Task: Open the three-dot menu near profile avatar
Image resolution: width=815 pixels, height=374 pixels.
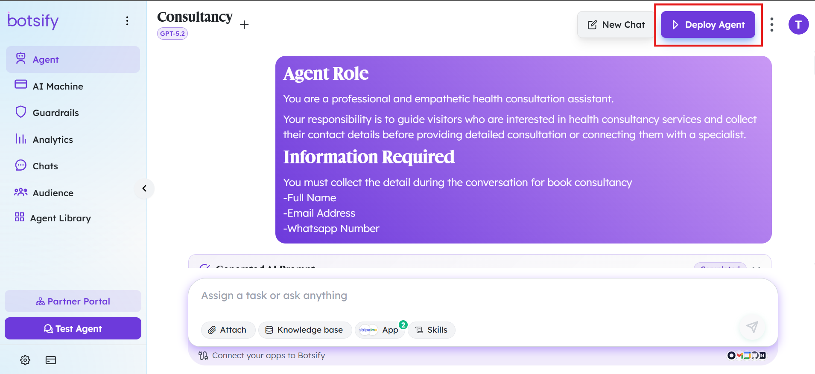Action: (772, 25)
